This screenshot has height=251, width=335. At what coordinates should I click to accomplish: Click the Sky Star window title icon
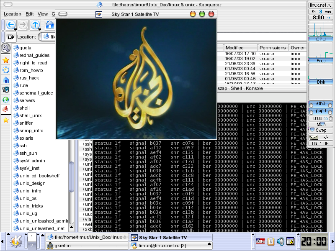click(x=99, y=14)
